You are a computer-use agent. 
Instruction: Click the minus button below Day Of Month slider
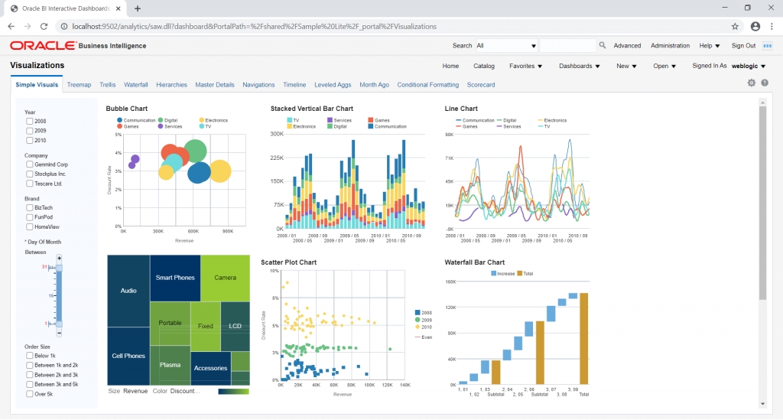[59, 333]
